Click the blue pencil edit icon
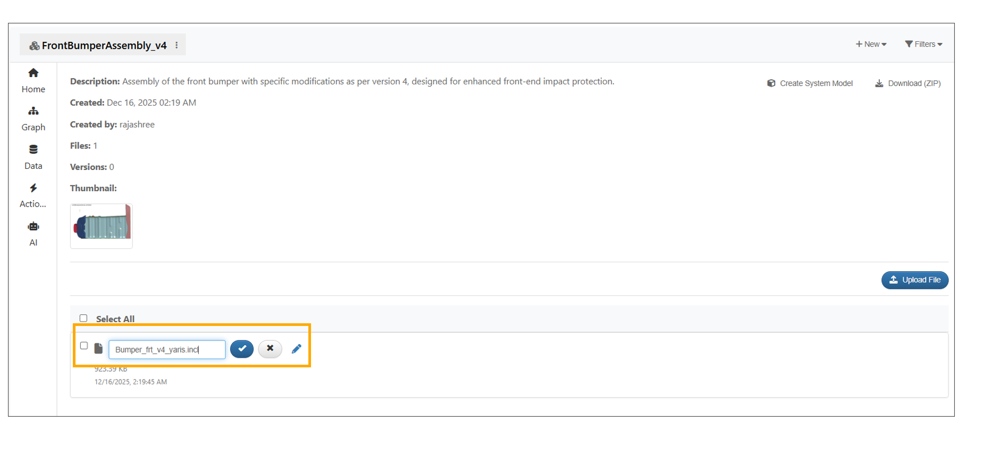This screenshot has height=456, width=991. click(297, 349)
